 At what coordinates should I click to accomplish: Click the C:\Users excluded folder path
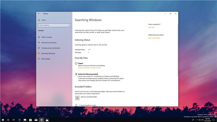point(87,105)
